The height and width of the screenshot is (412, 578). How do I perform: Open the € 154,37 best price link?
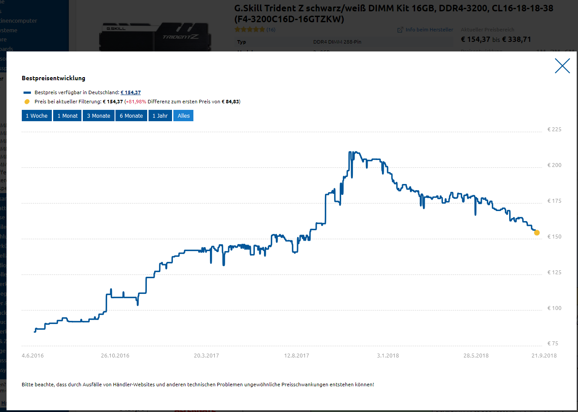131,92
